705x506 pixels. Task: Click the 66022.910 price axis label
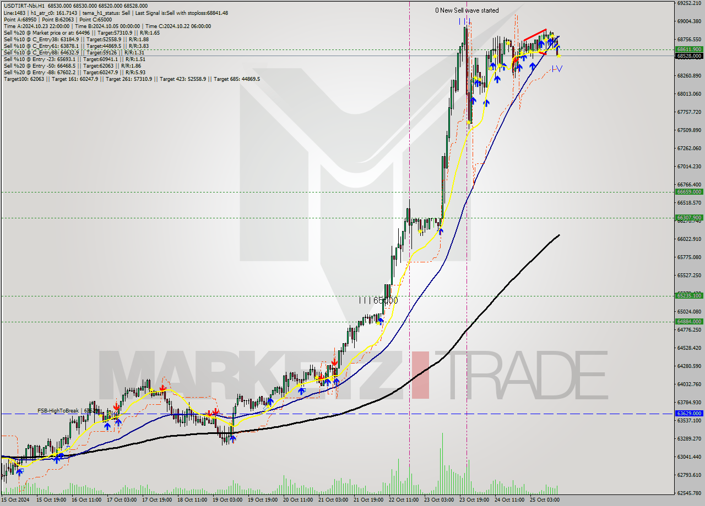coord(689,239)
